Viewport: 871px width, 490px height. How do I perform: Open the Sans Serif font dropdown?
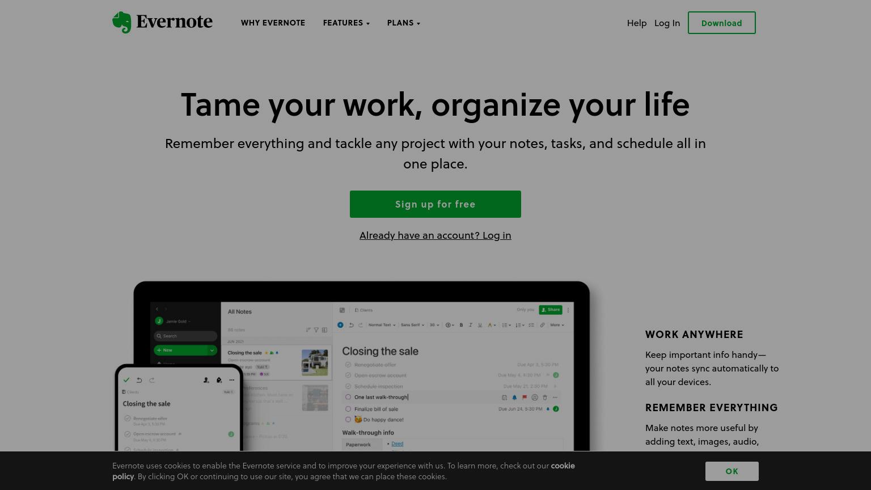[x=412, y=325]
